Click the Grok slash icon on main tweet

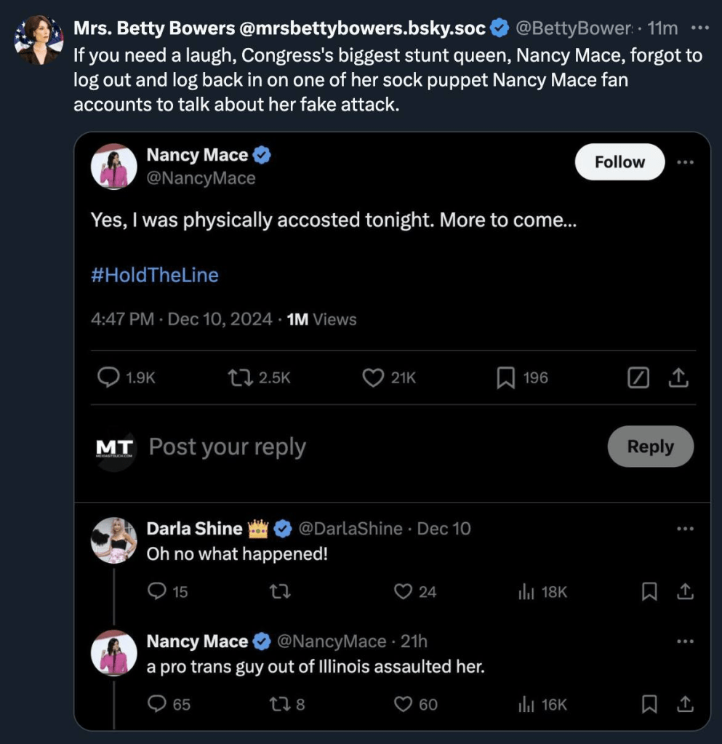638,377
